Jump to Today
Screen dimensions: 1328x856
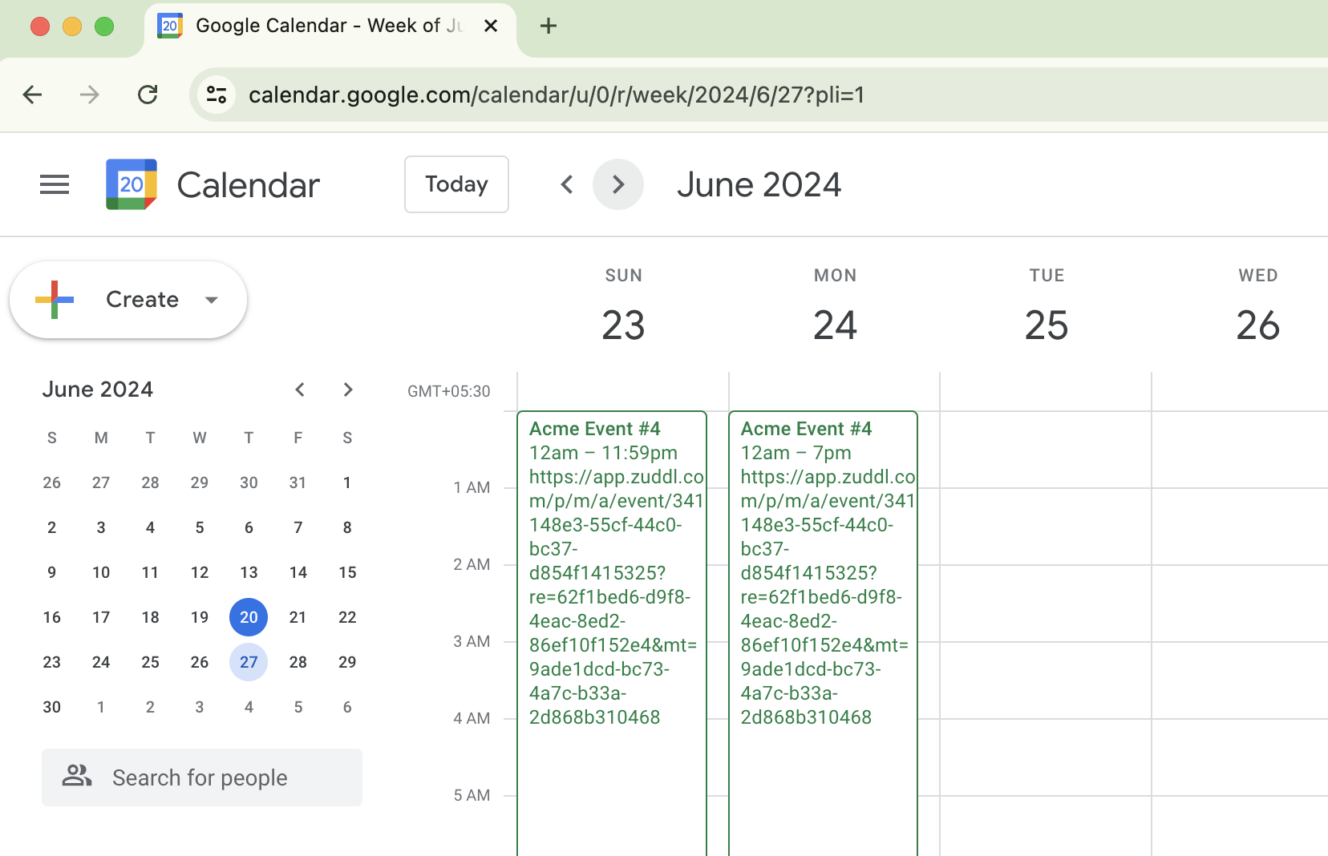tap(456, 184)
